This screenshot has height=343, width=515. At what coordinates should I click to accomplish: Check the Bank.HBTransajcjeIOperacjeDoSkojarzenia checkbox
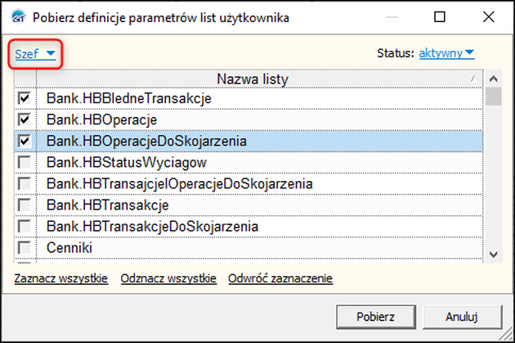click(x=25, y=183)
